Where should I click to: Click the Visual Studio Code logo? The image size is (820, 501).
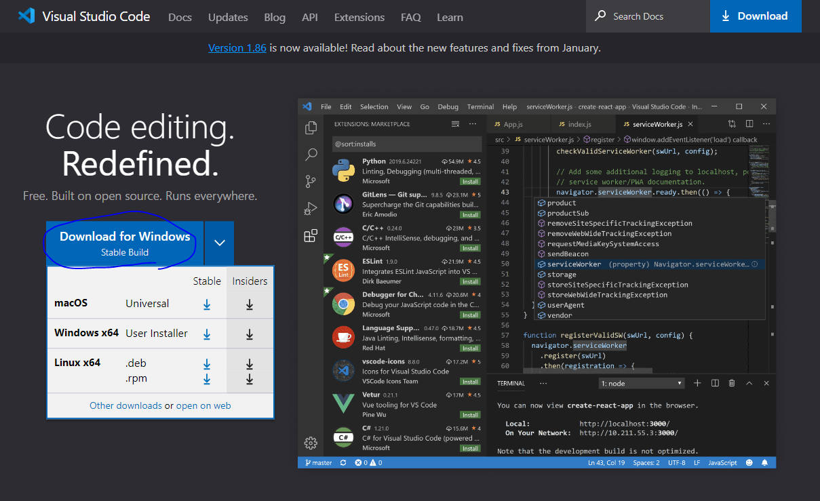[x=26, y=16]
